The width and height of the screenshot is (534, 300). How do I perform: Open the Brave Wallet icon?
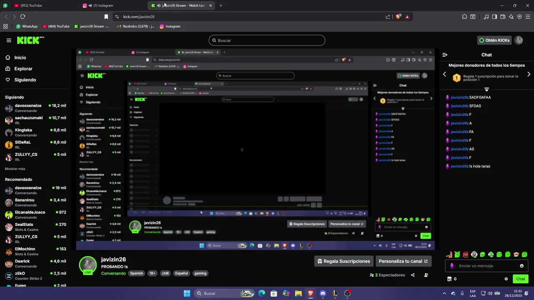point(503,17)
